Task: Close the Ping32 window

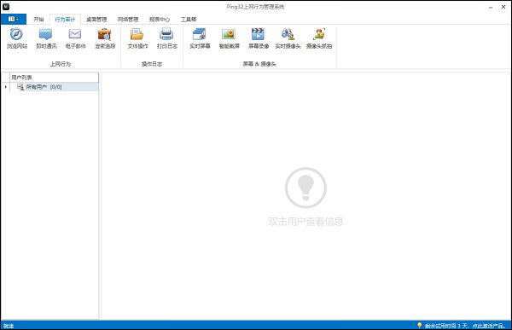Action: pos(503,7)
